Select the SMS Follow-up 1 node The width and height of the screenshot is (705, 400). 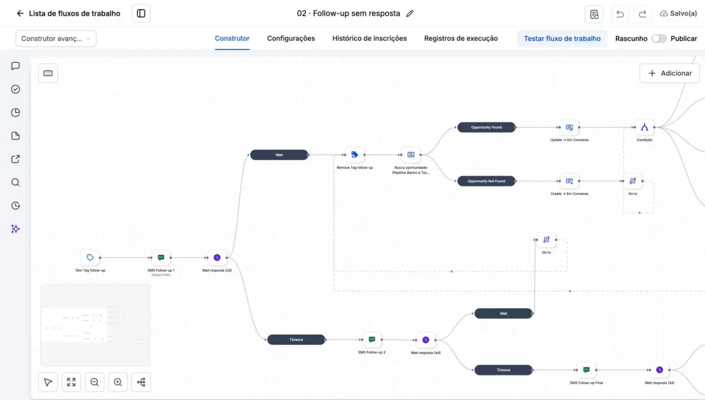[x=161, y=258]
